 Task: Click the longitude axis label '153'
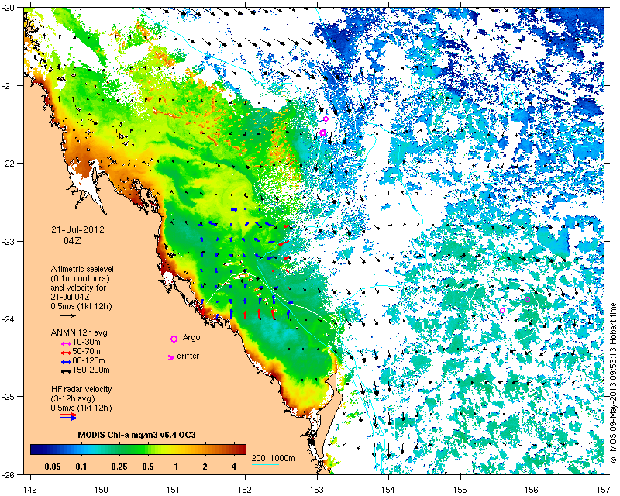[x=317, y=490]
